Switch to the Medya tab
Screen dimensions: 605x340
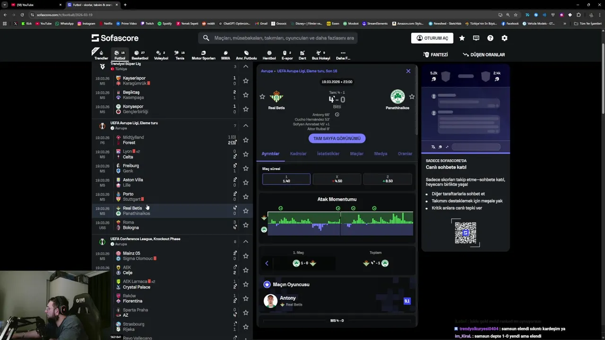tap(380, 153)
